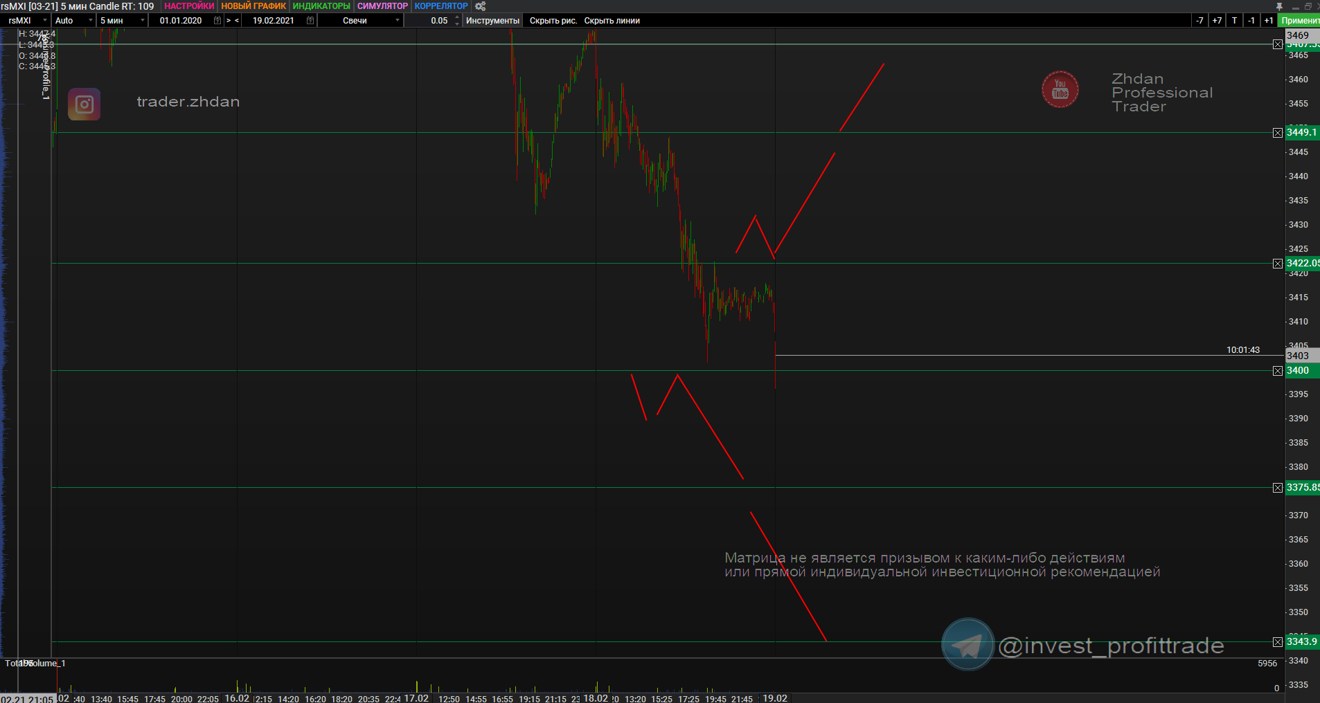Click the 3343.9 green price label
The image size is (1320, 703).
(1302, 642)
